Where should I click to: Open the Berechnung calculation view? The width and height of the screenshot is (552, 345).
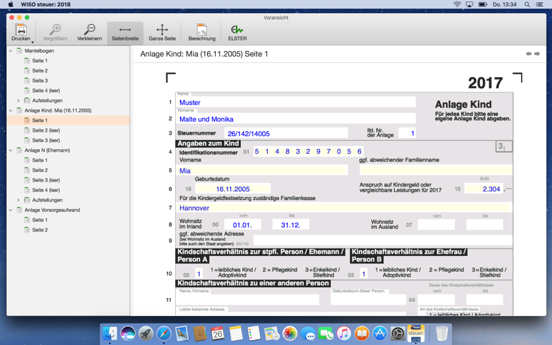click(x=201, y=32)
